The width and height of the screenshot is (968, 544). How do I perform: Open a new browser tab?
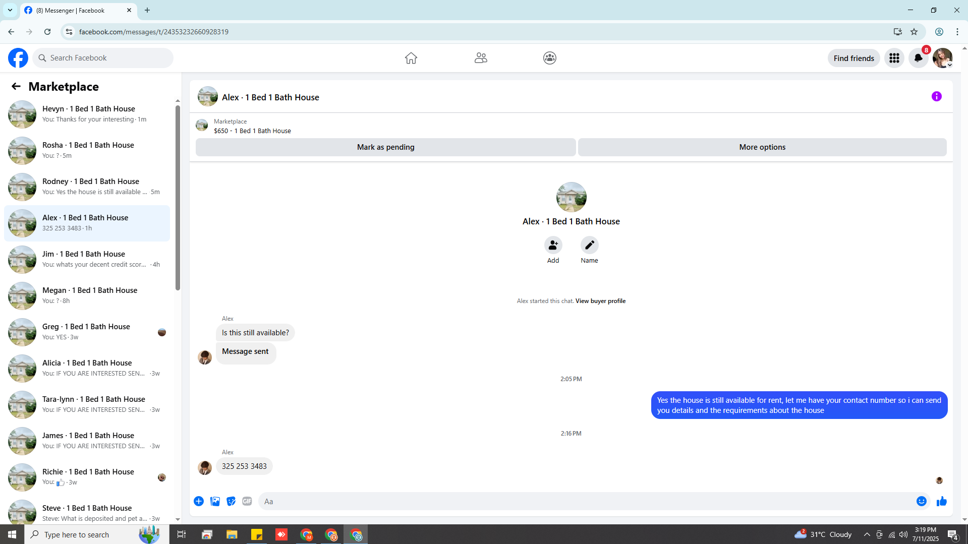(x=147, y=10)
